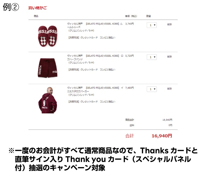This screenshot has height=176, width=198.
Task: Click 削除 link for room shoes item
Action: 169,24
